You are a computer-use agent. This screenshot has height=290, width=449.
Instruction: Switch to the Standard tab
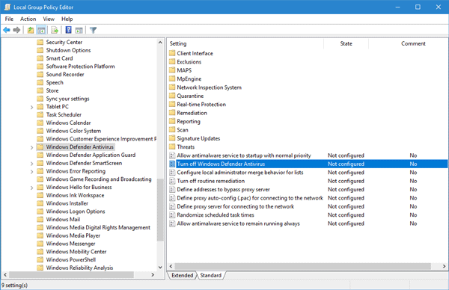pos(211,275)
